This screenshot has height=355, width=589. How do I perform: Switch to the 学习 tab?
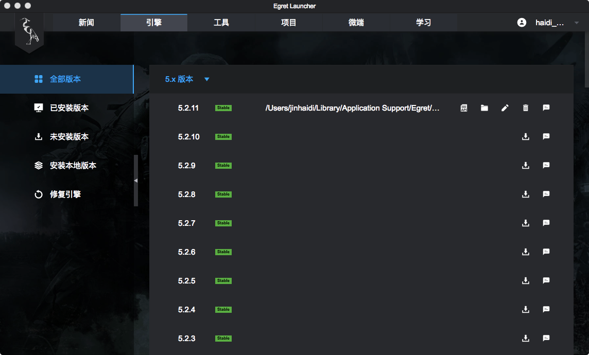423,23
